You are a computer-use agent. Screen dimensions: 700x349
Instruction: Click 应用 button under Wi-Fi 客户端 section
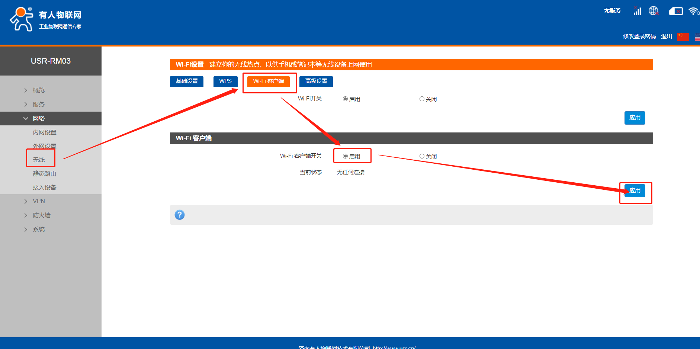point(635,190)
